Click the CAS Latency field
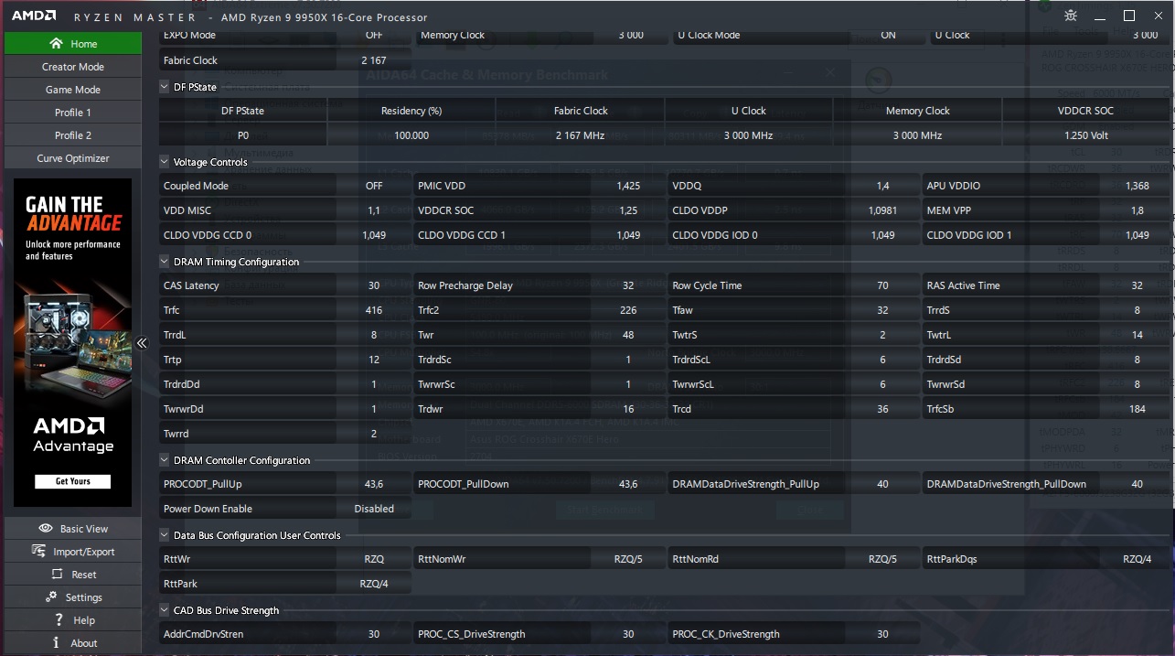1175x656 pixels. click(x=283, y=285)
